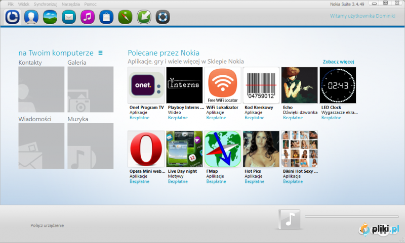The height and width of the screenshot is (243, 405).
Task: Click the 'Połącz urządzenie' status text
Action: click(x=47, y=225)
